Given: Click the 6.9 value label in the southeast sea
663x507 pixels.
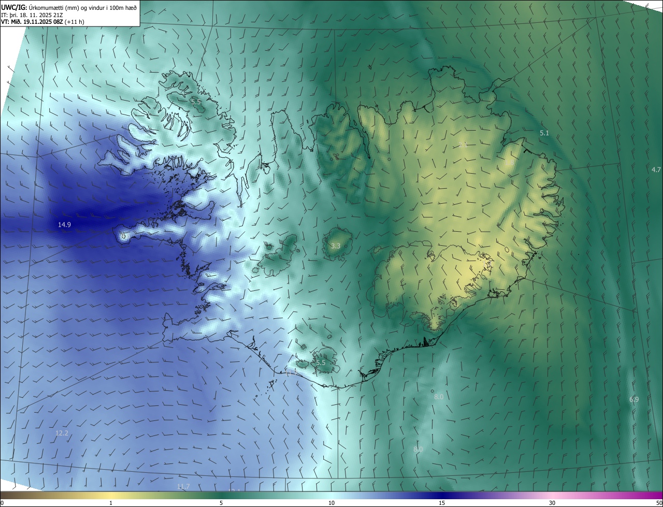Looking at the screenshot, I should click(x=634, y=399).
